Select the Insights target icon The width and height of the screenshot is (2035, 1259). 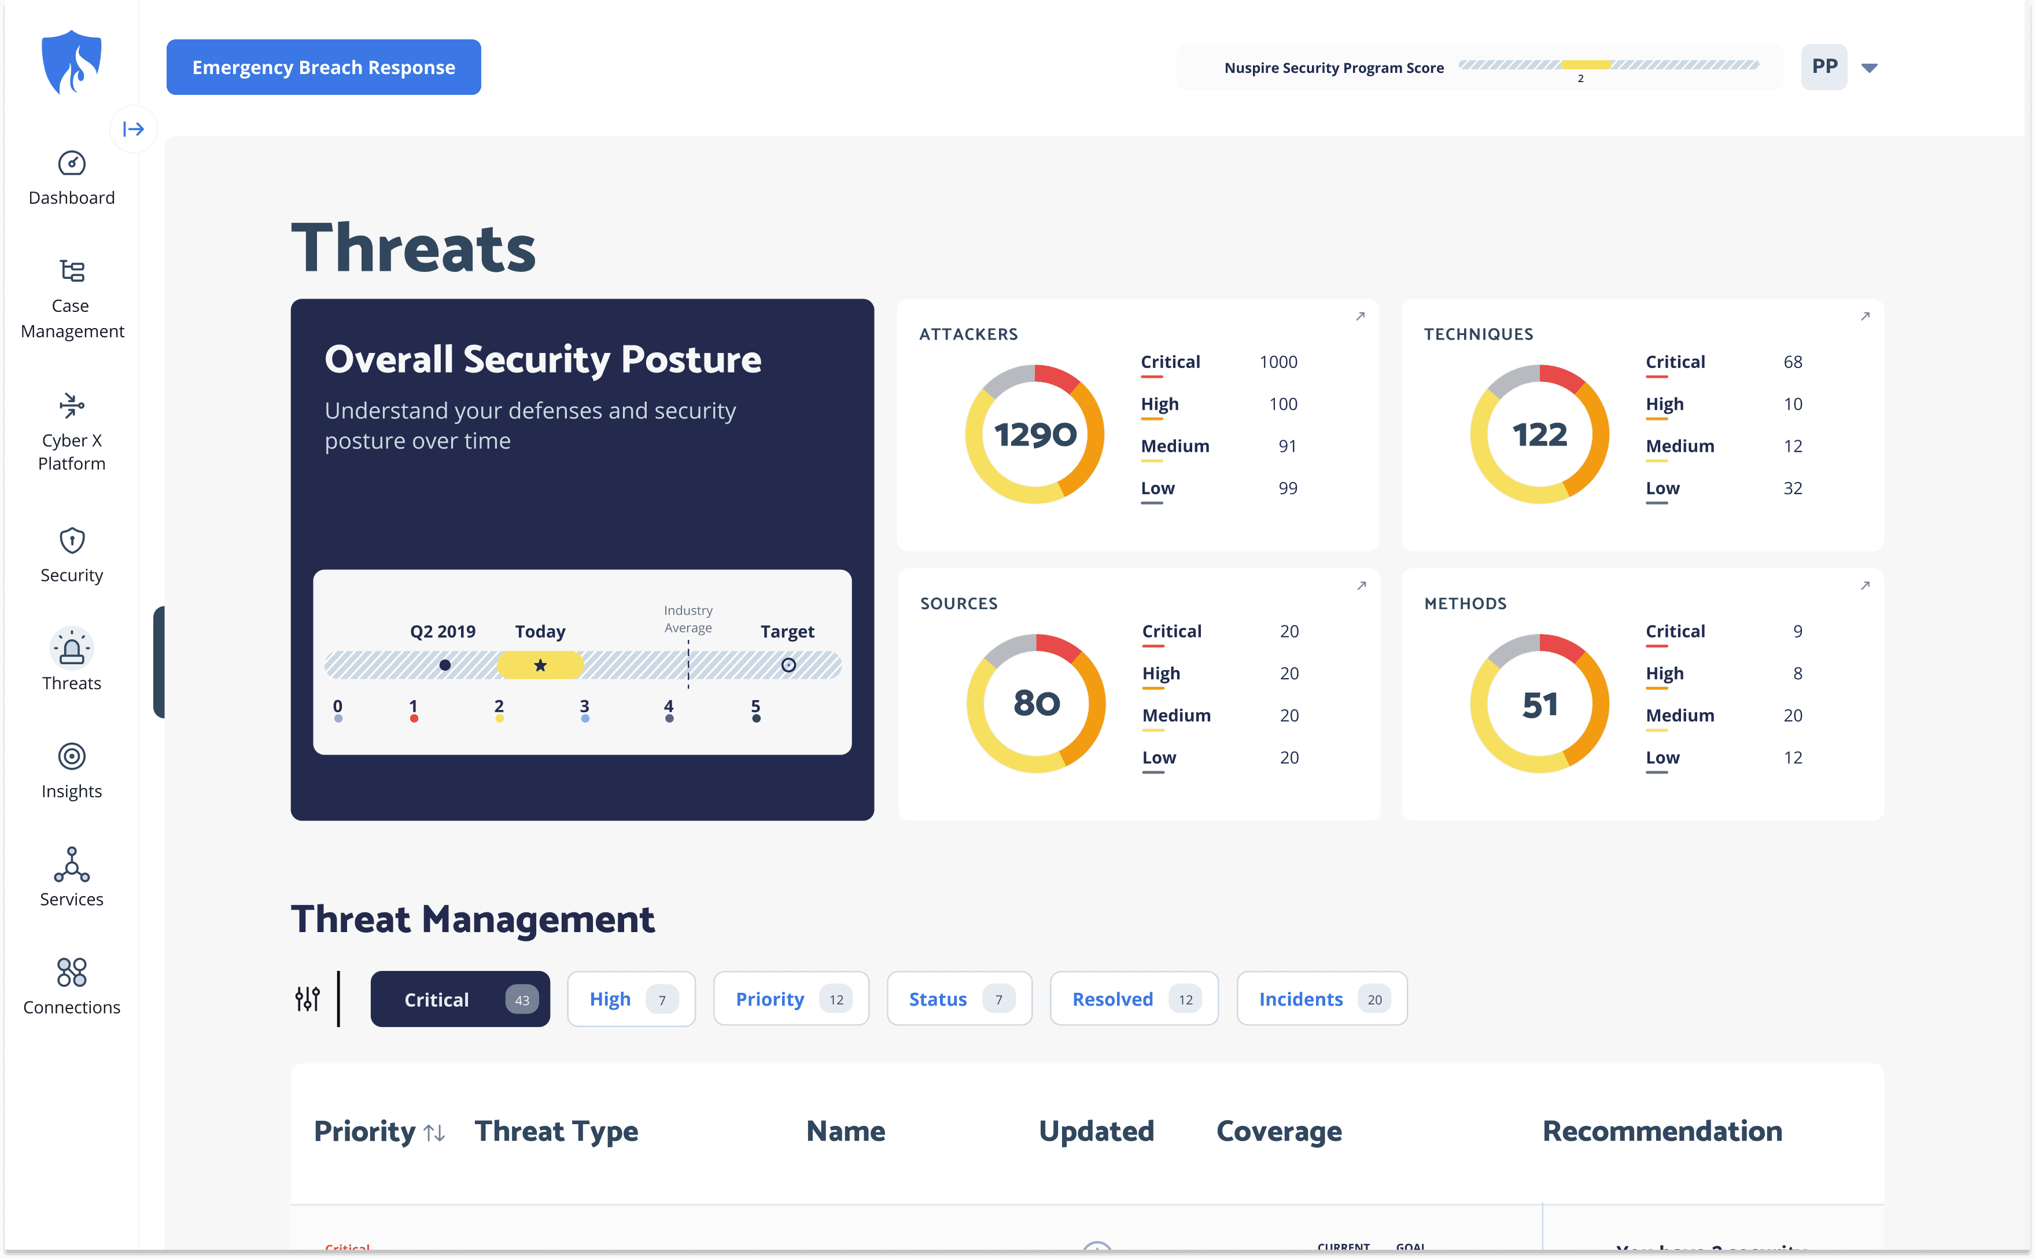[x=72, y=756]
